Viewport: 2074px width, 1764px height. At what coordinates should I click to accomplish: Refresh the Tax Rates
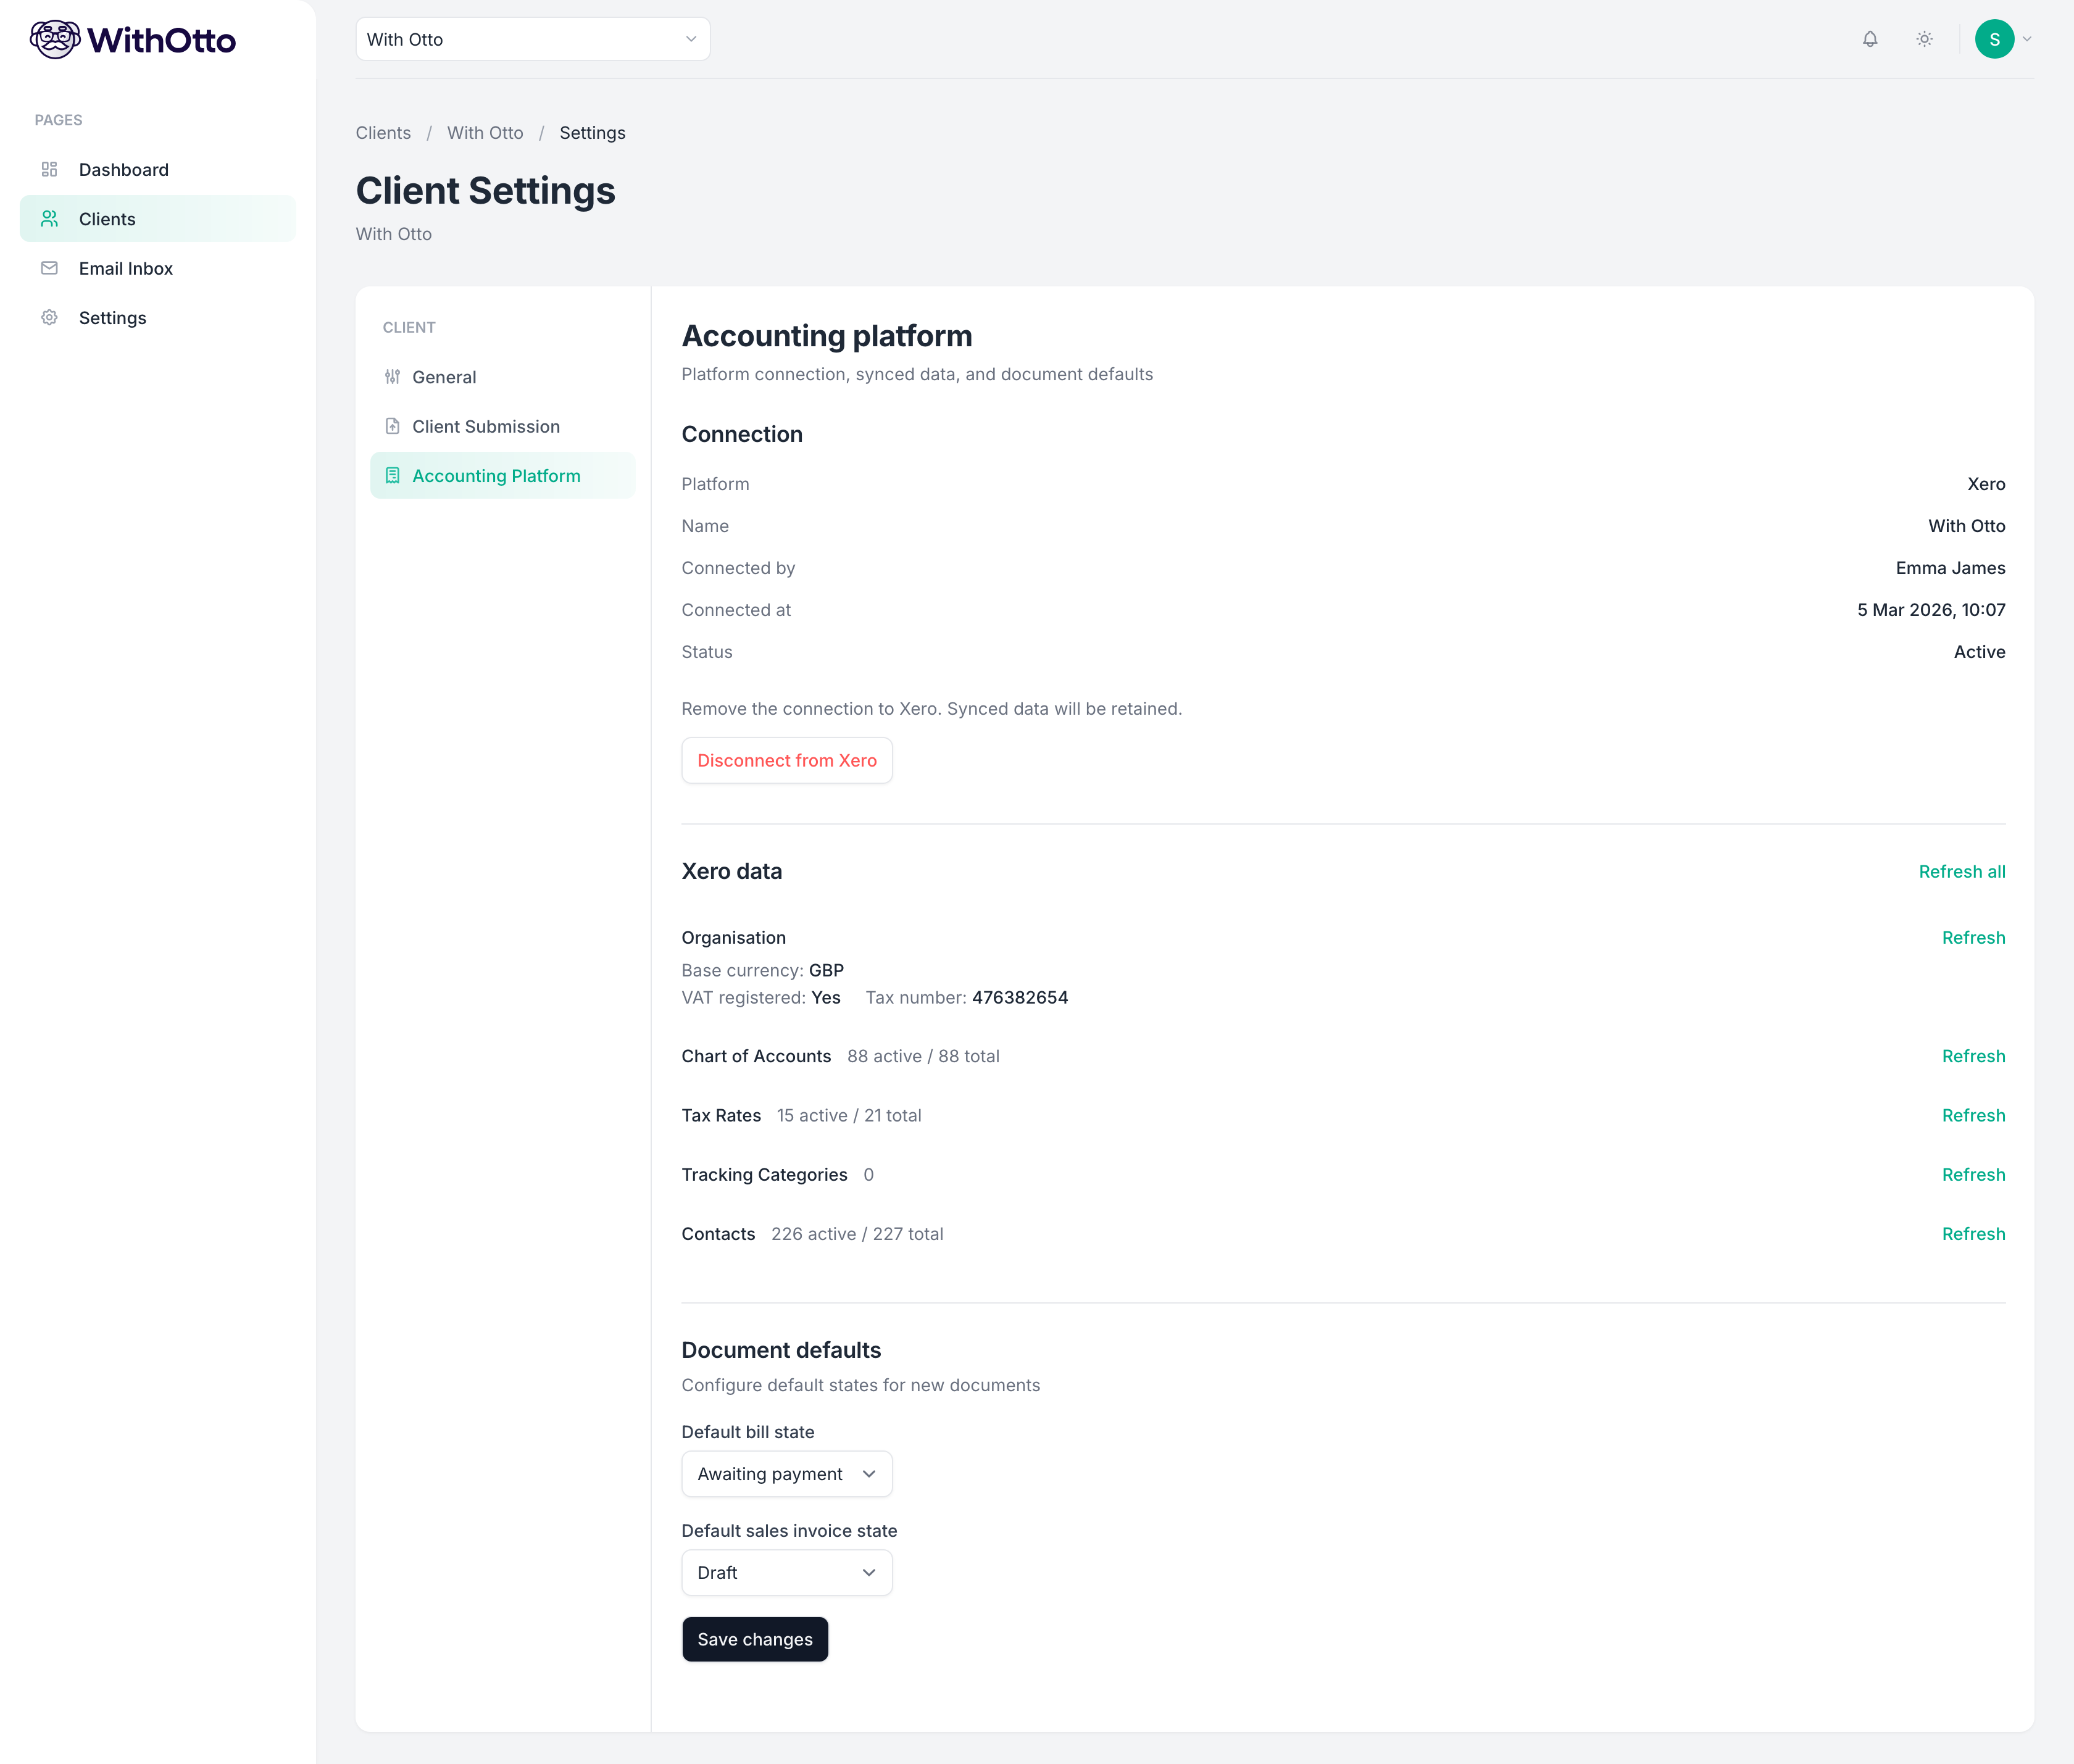[x=1973, y=1115]
